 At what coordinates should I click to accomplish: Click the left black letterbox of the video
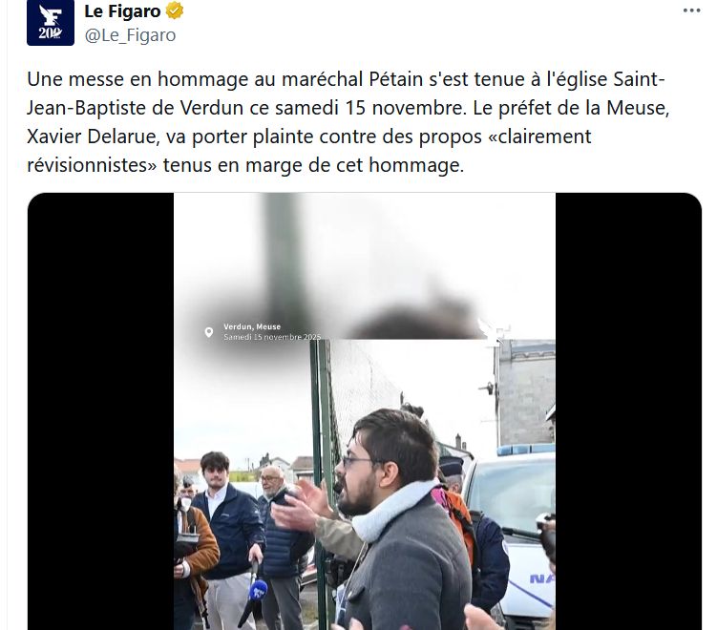100,411
